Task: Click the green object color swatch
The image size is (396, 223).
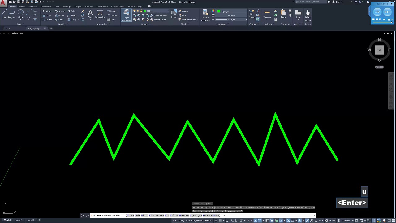Action: (x=219, y=11)
